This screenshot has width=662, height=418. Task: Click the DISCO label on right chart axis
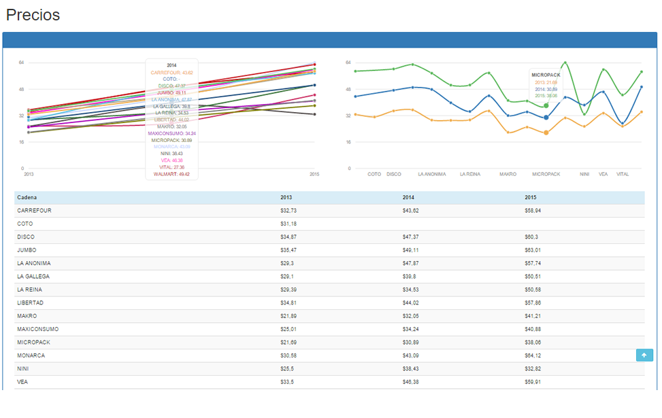(x=394, y=174)
